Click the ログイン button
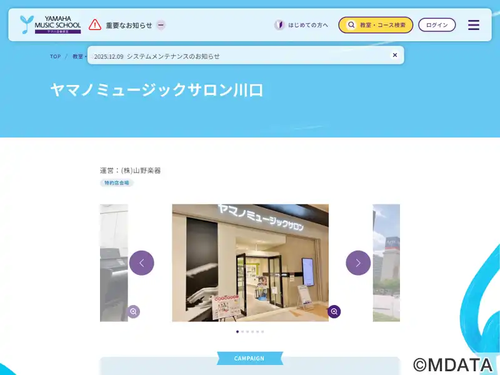The width and height of the screenshot is (500, 375). pyautogui.click(x=437, y=25)
